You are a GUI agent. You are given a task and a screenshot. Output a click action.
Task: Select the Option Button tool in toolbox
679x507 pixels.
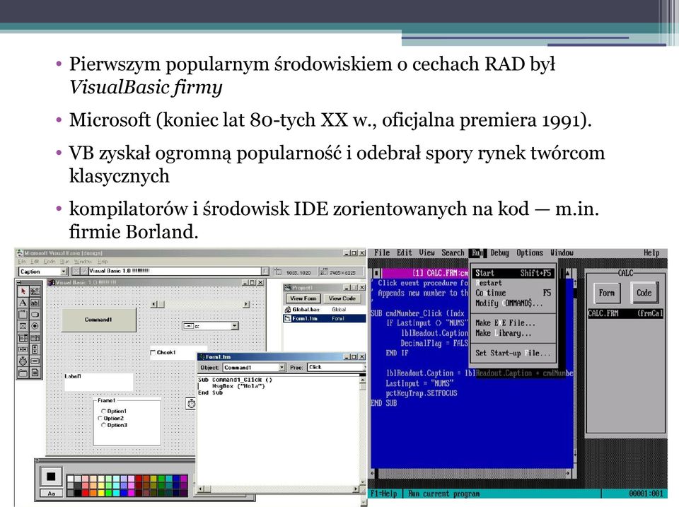click(35, 326)
